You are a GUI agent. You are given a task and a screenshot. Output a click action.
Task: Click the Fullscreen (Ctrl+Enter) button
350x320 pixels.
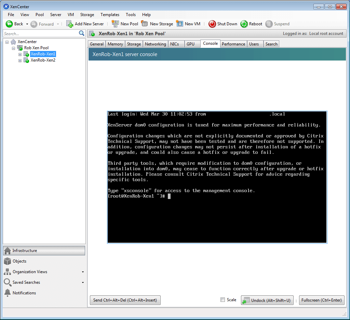pos(321,300)
